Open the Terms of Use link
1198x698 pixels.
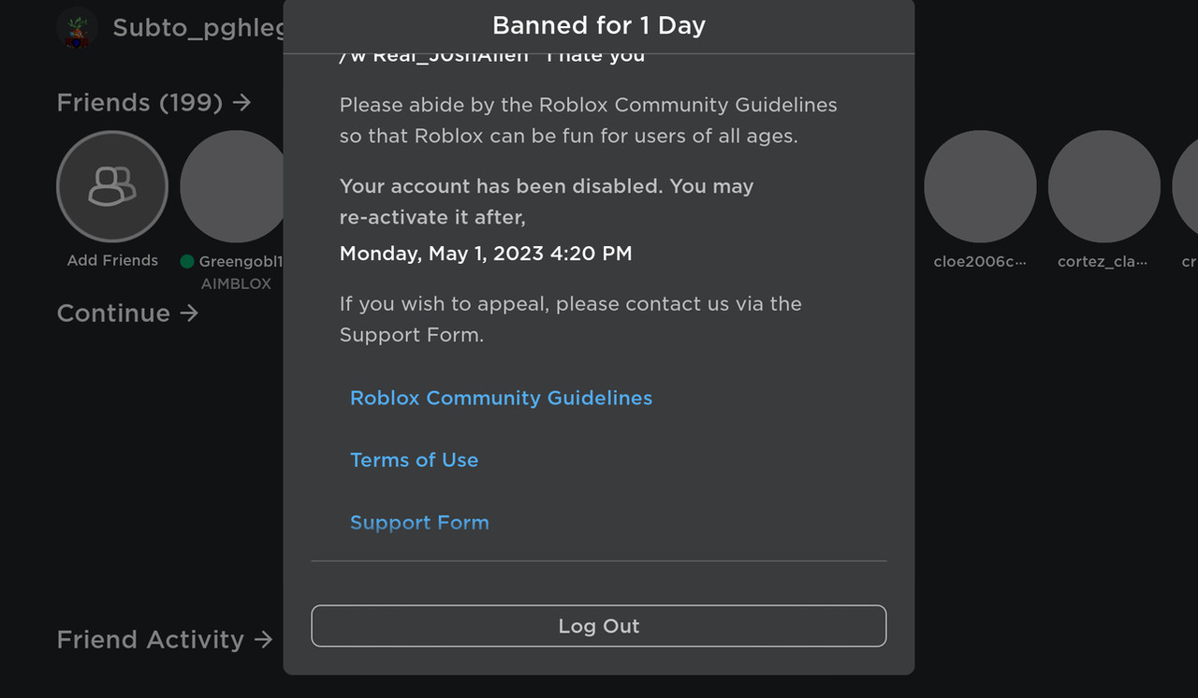[414, 459]
